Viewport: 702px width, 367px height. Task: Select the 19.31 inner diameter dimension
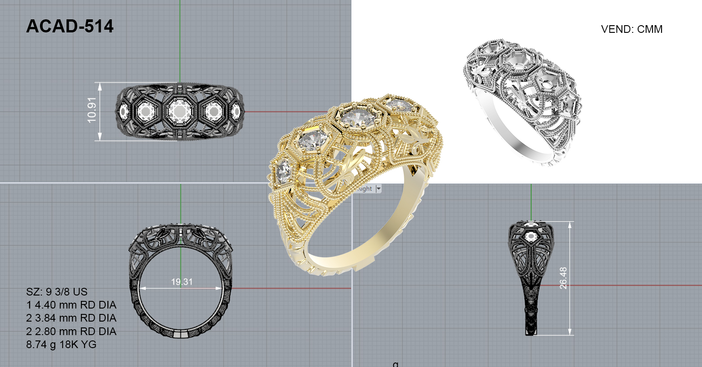(x=182, y=282)
